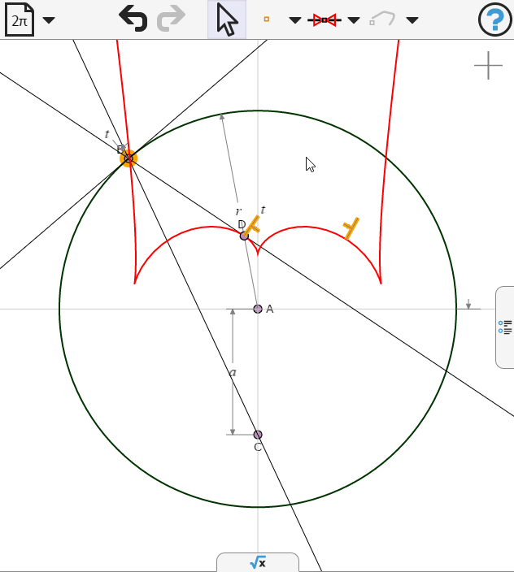Select point A at the circle center
Image resolution: width=514 pixels, height=572 pixels.
pyautogui.click(x=258, y=309)
